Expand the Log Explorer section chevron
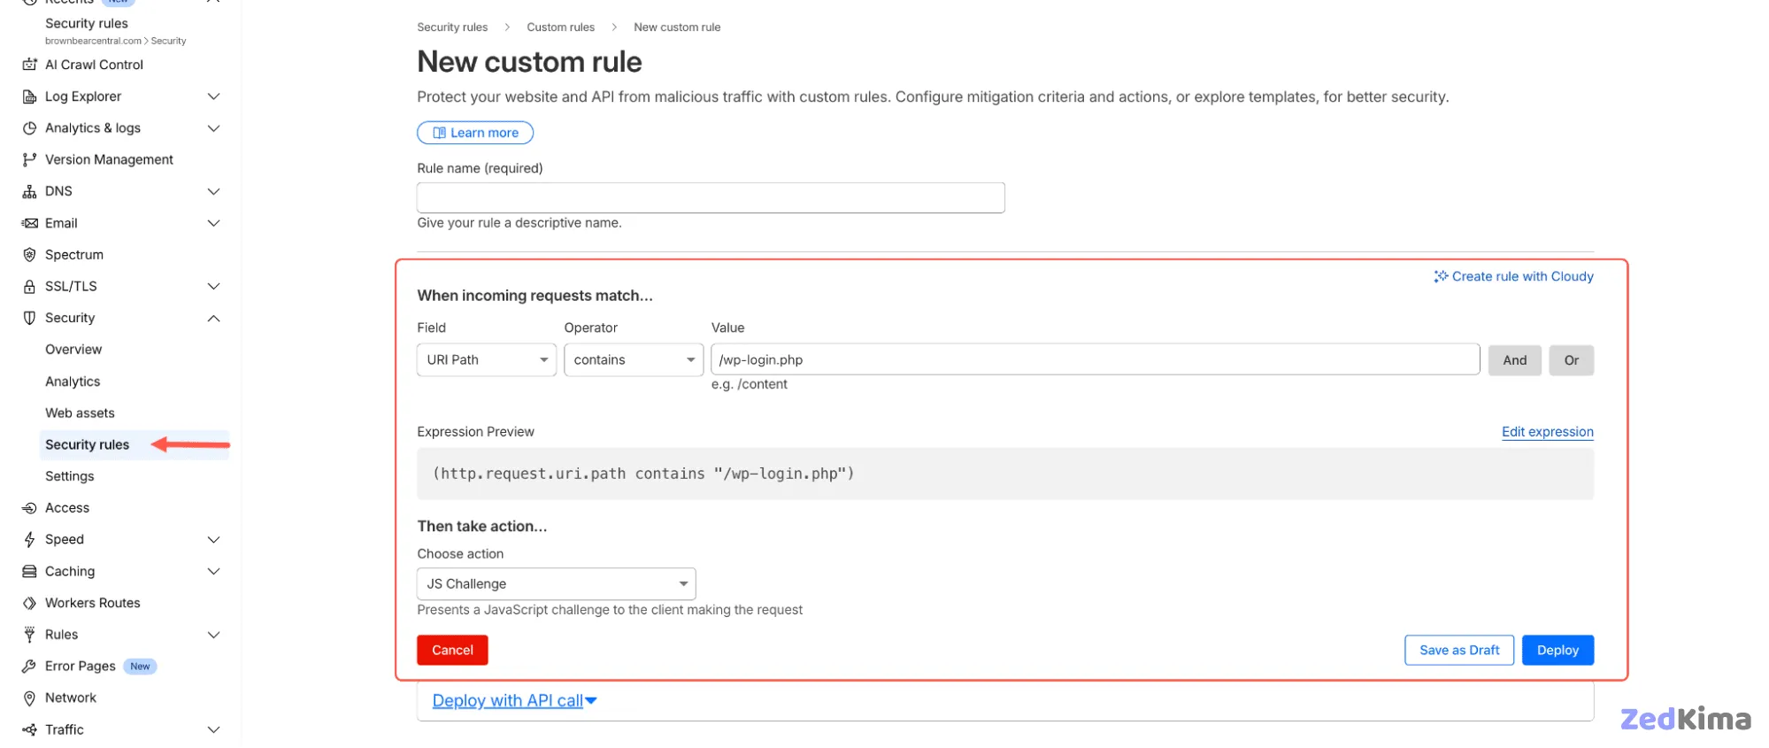Viewport: 1769px width, 748px height. 213,96
